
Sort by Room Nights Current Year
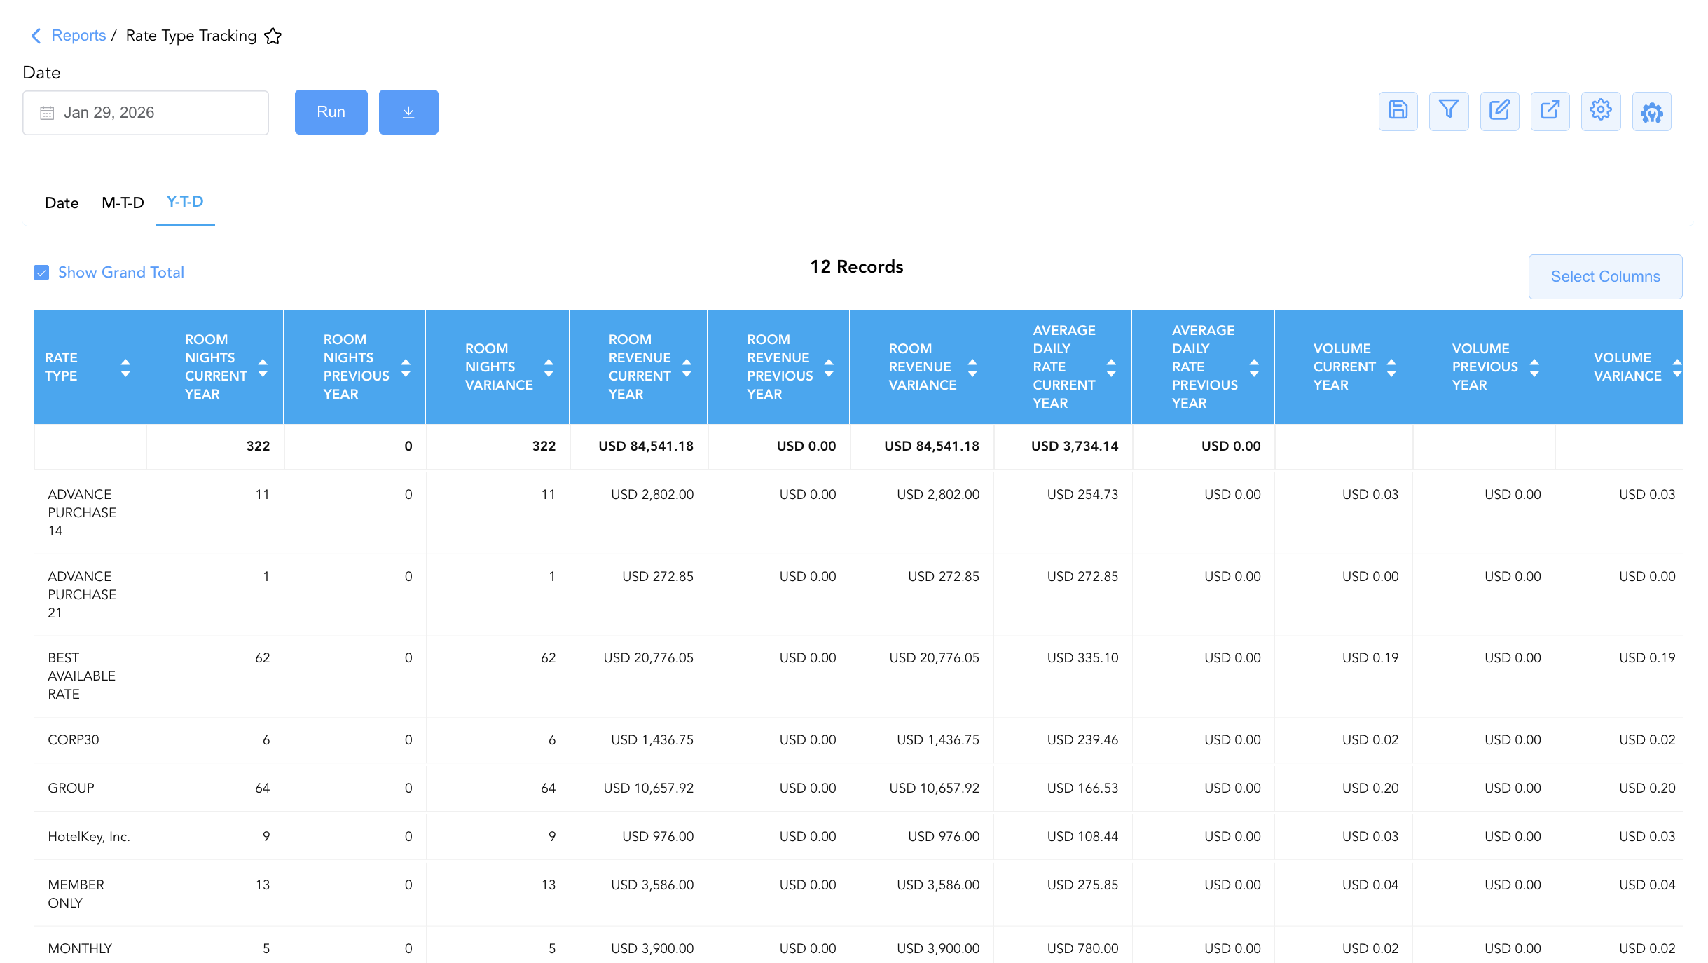(x=263, y=367)
